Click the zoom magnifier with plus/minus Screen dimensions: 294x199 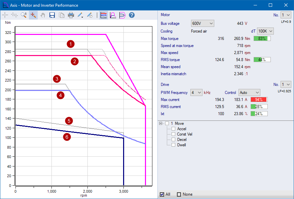point(24,15)
